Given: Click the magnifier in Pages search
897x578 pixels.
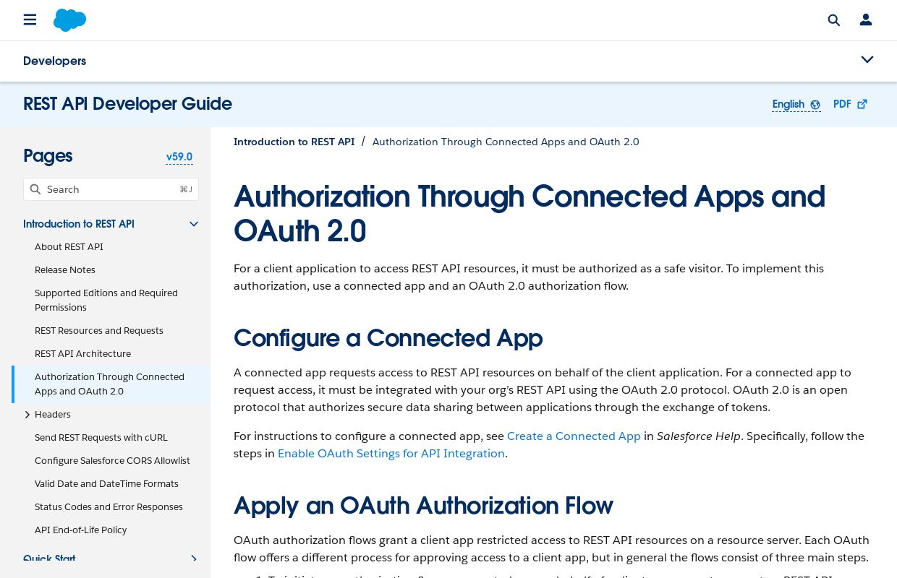Looking at the screenshot, I should coord(35,189).
